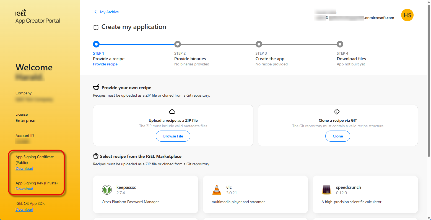Download the public App Signing Certificate
Image resolution: width=431 pixels, height=220 pixels.
click(x=24, y=169)
